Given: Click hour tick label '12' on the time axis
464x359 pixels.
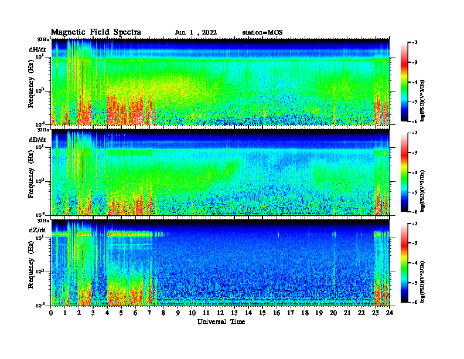Looking at the screenshot, I should (220, 313).
